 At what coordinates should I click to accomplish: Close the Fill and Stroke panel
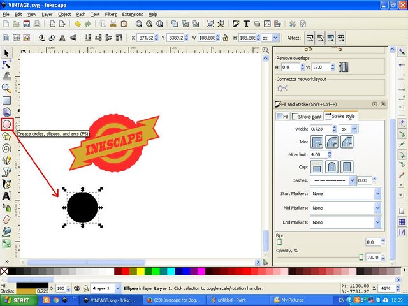click(382, 104)
